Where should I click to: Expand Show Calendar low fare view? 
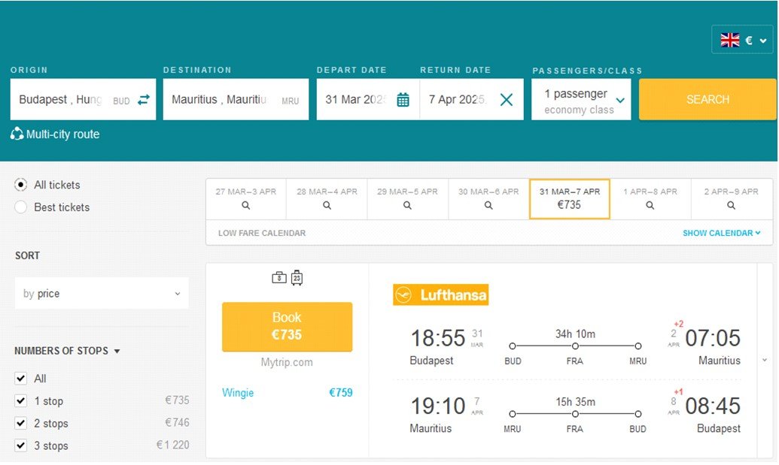point(721,233)
